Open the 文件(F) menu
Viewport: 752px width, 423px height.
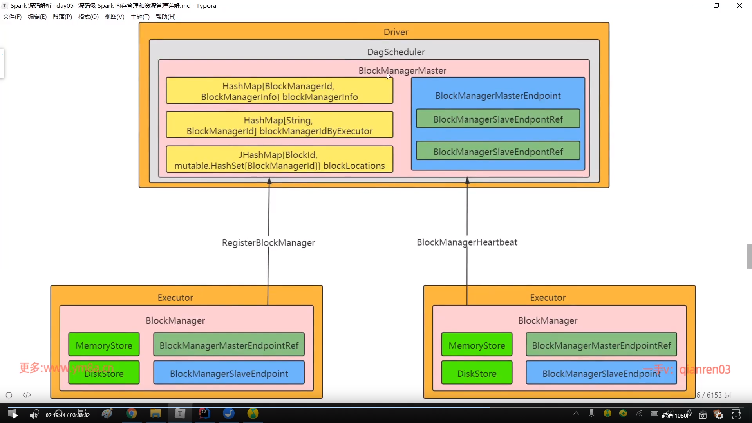12,17
